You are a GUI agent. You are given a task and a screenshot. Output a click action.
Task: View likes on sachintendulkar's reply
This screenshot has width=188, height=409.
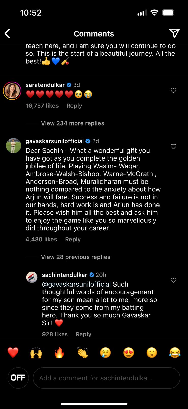click(x=55, y=334)
